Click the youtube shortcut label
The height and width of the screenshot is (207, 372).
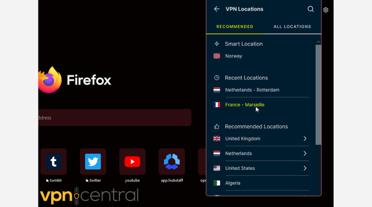(132, 181)
